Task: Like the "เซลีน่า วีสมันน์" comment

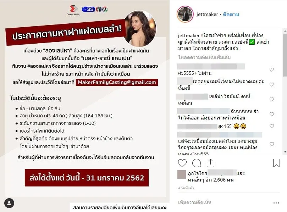Action: click(272, 99)
